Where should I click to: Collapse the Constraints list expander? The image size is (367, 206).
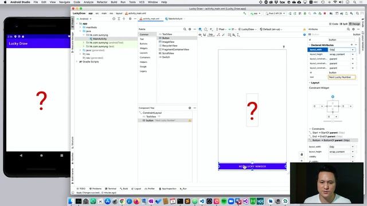(310, 129)
